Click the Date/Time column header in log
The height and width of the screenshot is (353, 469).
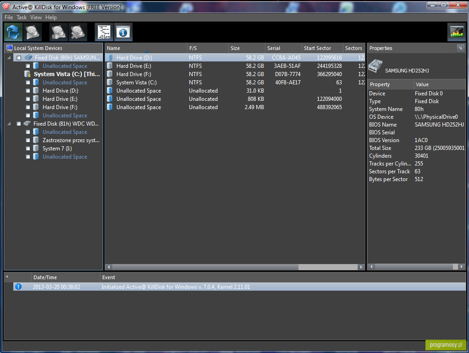tap(66, 277)
